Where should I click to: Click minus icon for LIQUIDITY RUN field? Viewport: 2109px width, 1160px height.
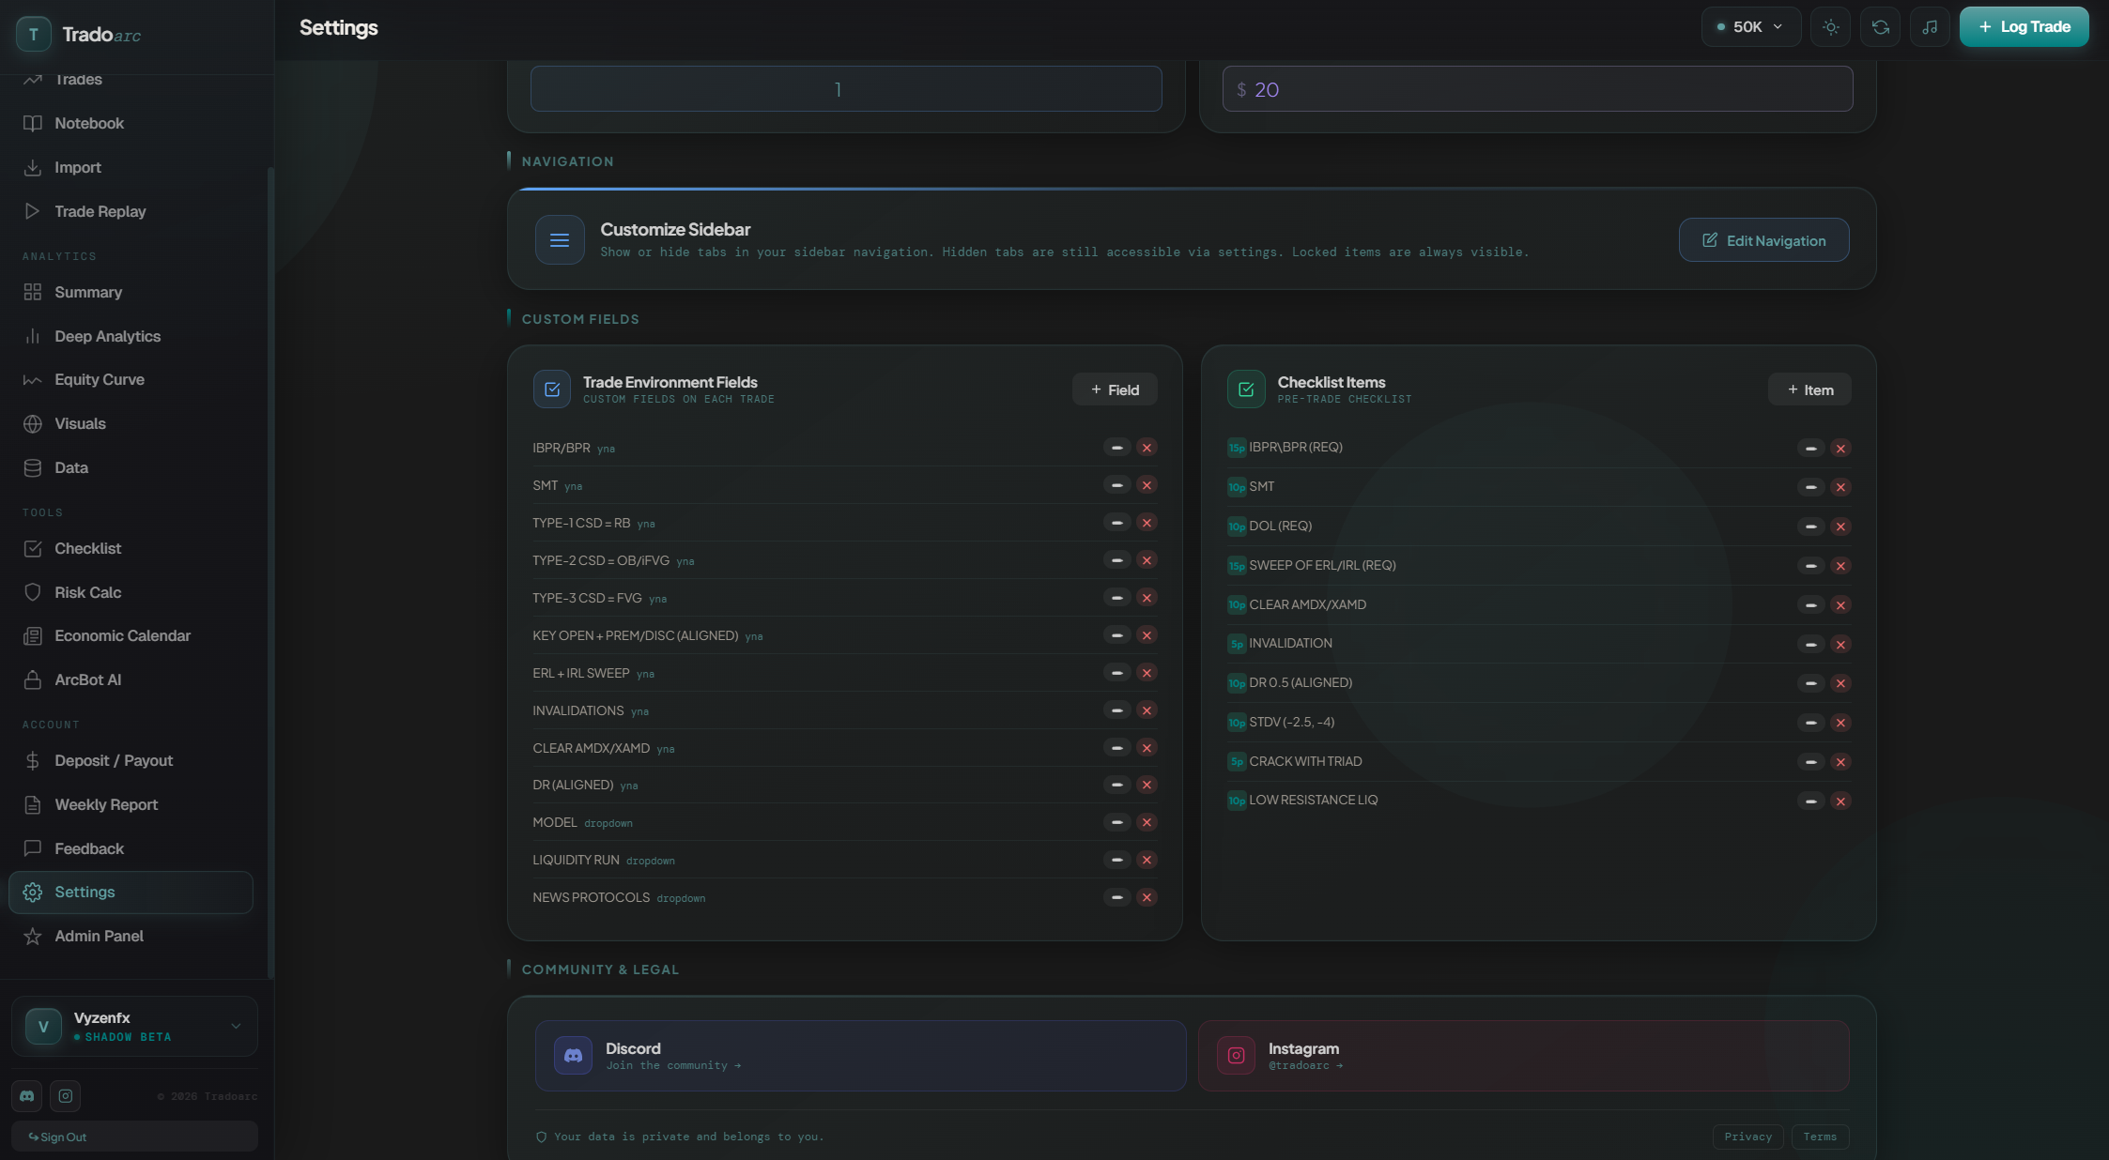(1116, 860)
